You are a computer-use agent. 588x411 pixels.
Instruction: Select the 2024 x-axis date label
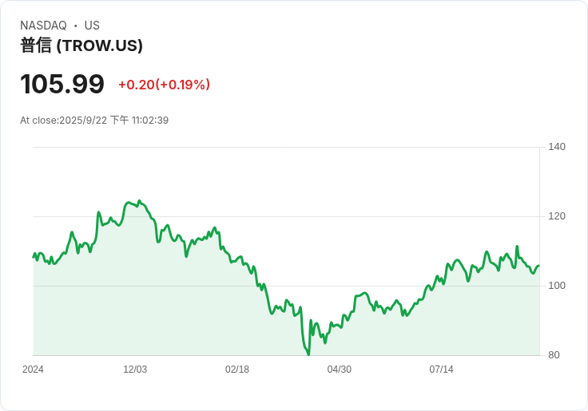coord(34,370)
